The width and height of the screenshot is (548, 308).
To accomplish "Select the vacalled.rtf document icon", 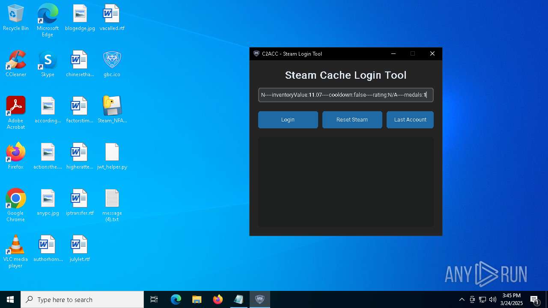I will [112, 18].
